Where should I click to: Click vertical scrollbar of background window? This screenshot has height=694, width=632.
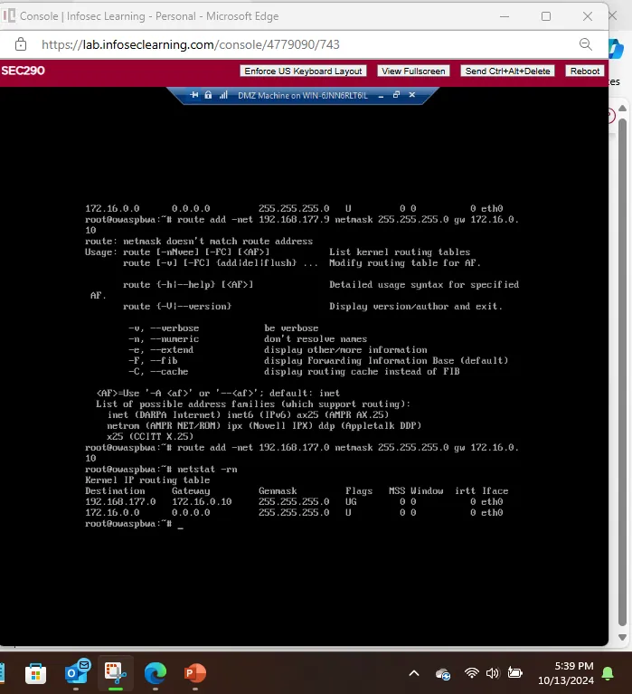coord(622,372)
